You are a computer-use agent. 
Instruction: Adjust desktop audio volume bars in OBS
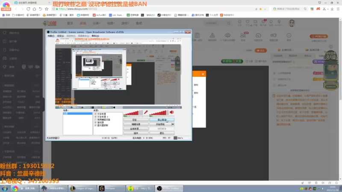pyautogui.click(x=159, y=113)
